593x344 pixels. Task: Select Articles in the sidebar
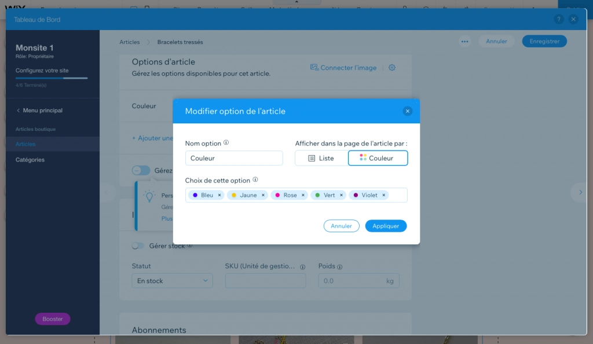coord(53,144)
